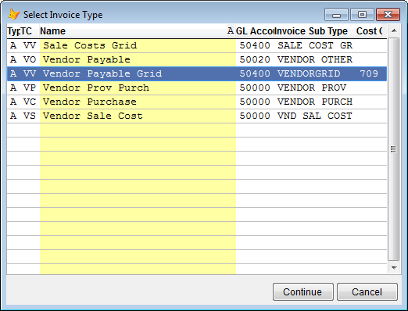408x311 pixels.
Task: Select the Vendor Sale Cost row
Action: pyautogui.click(x=197, y=116)
